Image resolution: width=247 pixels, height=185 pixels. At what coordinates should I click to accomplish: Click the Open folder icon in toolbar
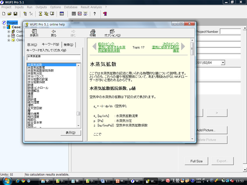point(9,14)
